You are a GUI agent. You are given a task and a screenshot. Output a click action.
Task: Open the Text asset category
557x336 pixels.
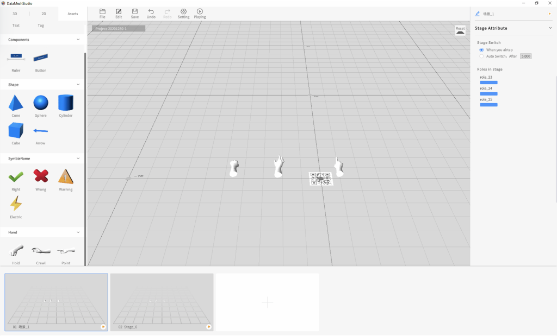pyautogui.click(x=16, y=26)
